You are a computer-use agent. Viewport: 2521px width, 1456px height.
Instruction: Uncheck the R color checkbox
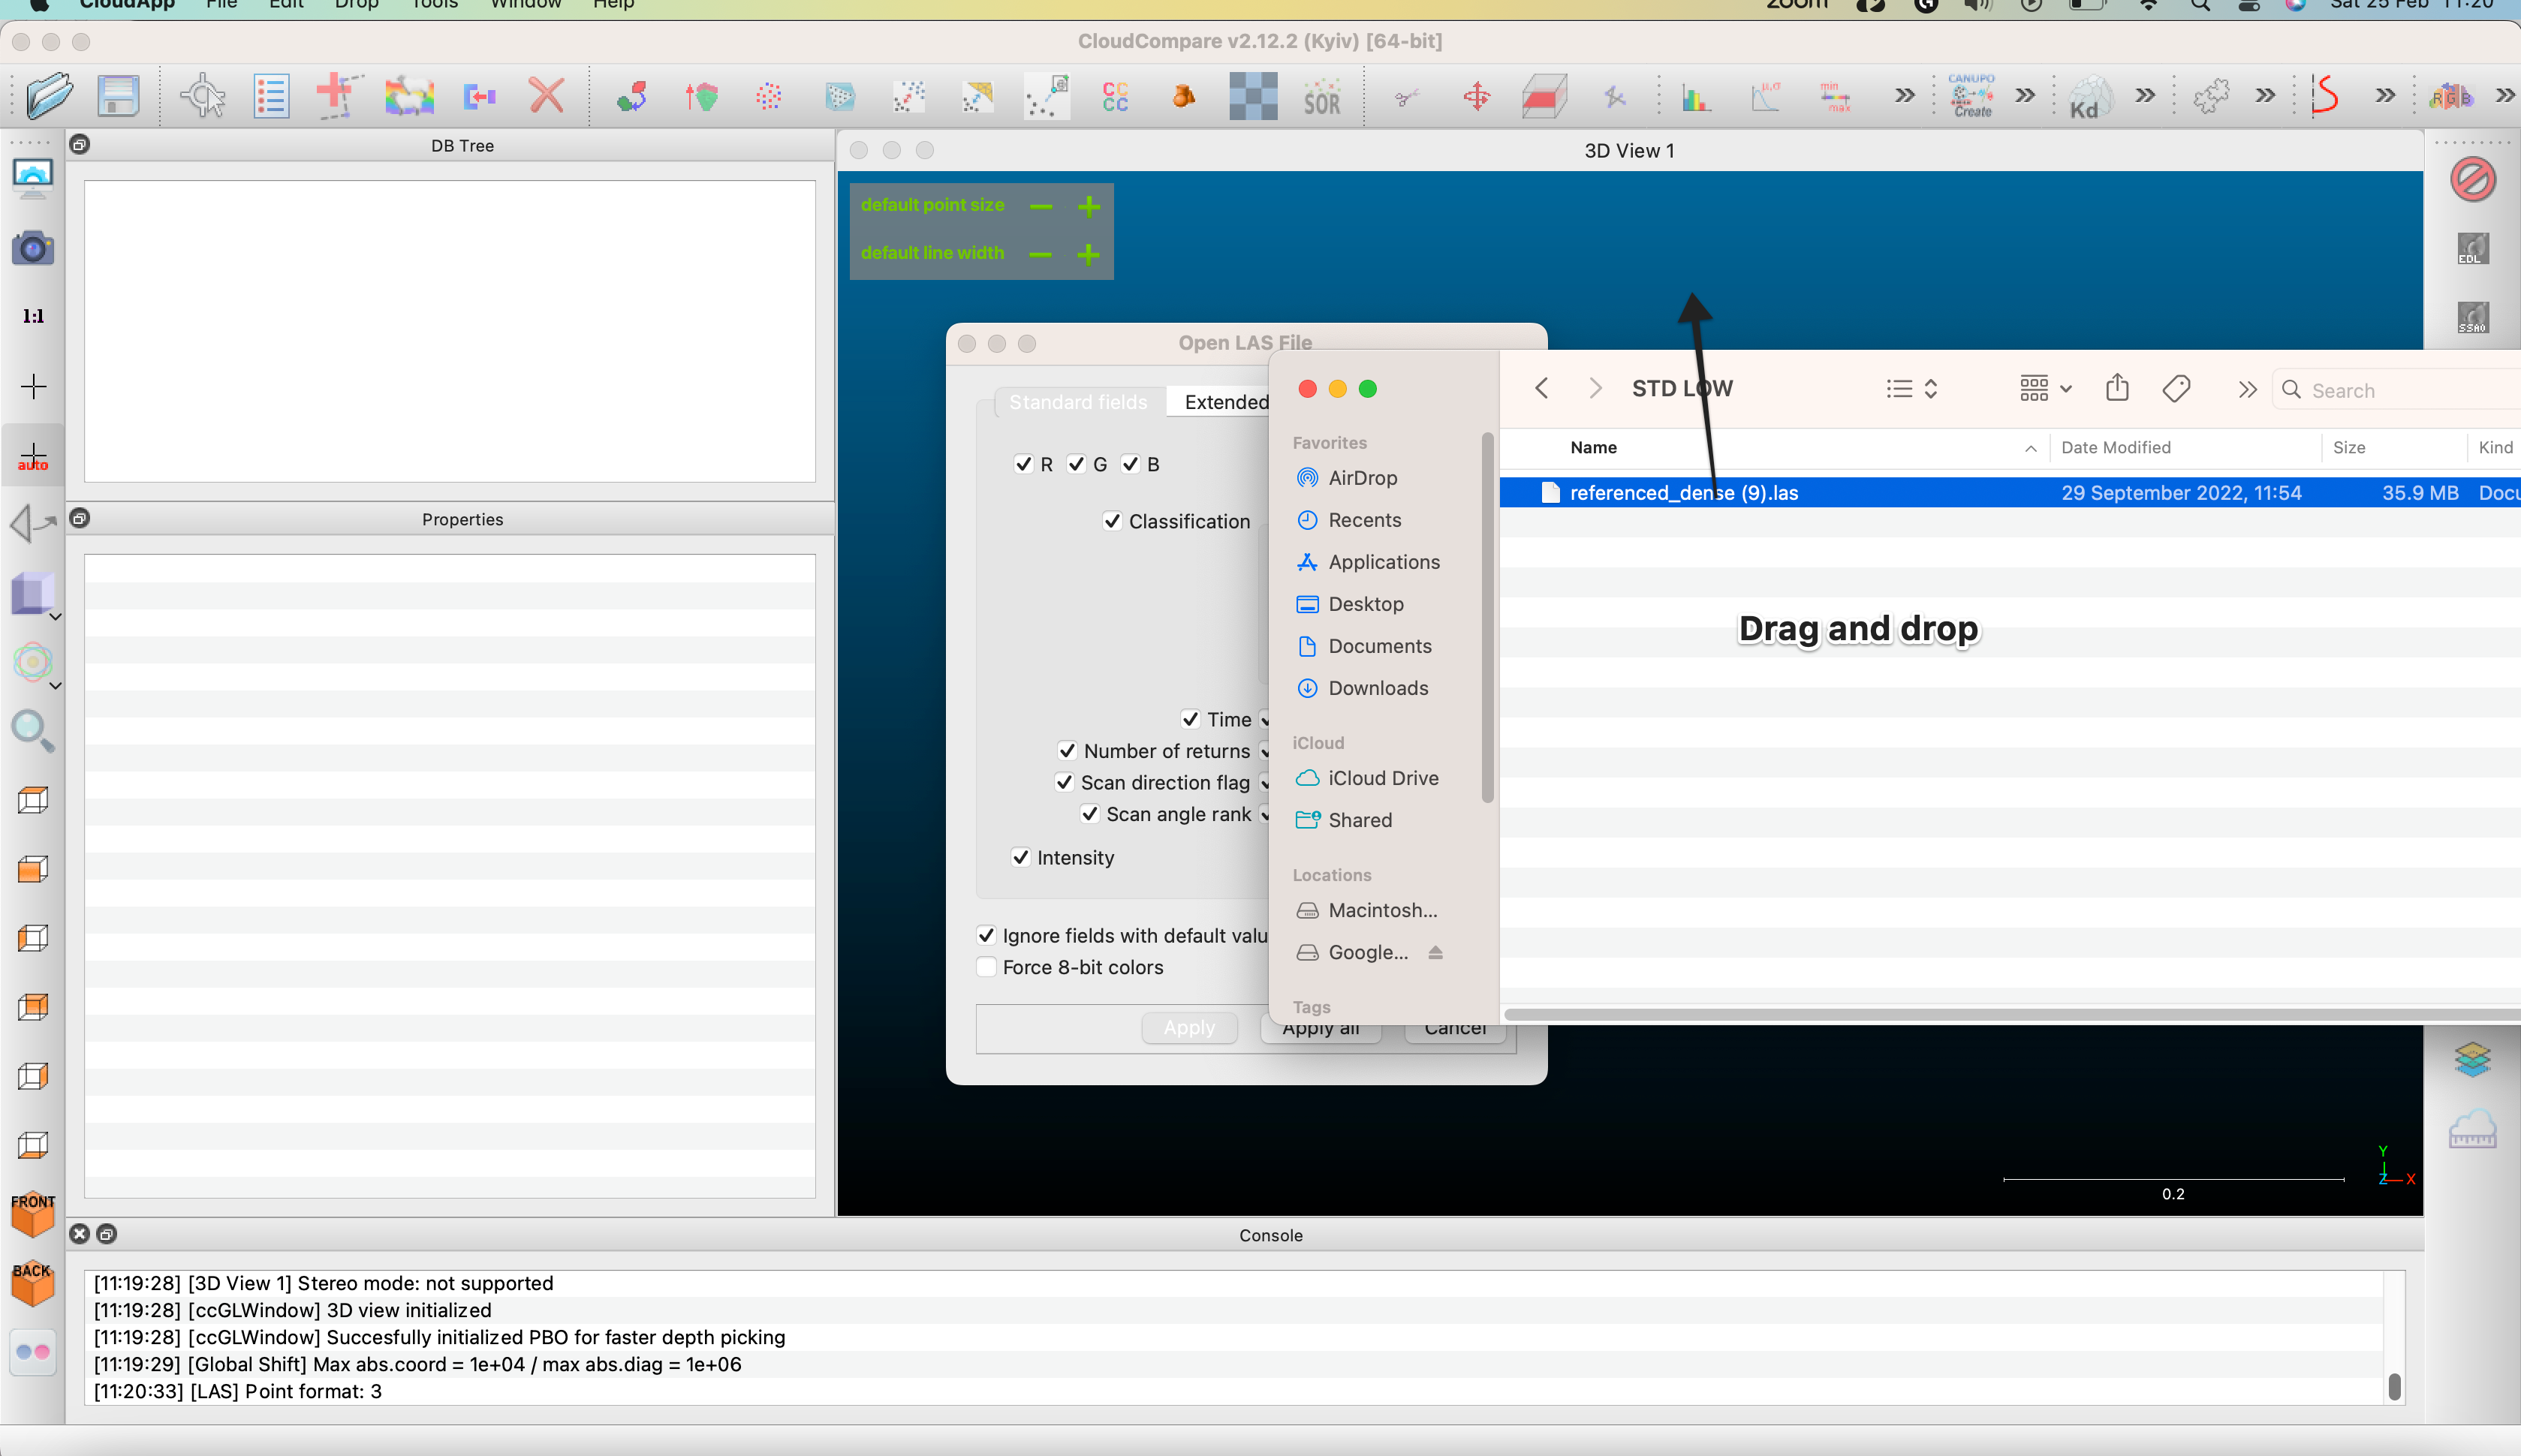click(1023, 464)
